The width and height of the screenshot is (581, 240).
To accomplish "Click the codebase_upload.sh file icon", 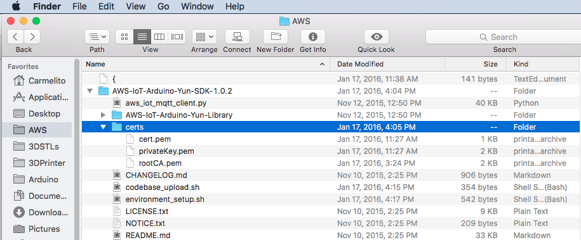I will [117, 187].
